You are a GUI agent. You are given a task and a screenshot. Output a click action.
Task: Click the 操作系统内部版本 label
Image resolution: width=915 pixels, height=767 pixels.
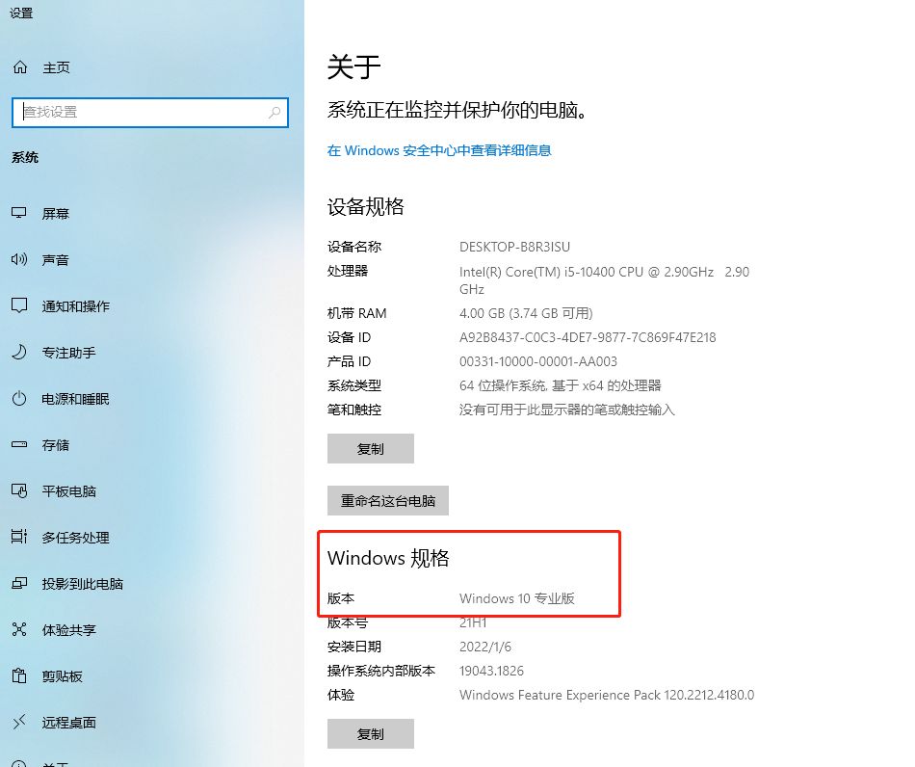381,671
